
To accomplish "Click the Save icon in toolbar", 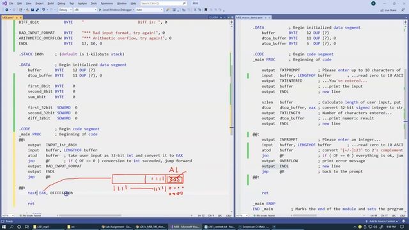I will pos(33,10).
